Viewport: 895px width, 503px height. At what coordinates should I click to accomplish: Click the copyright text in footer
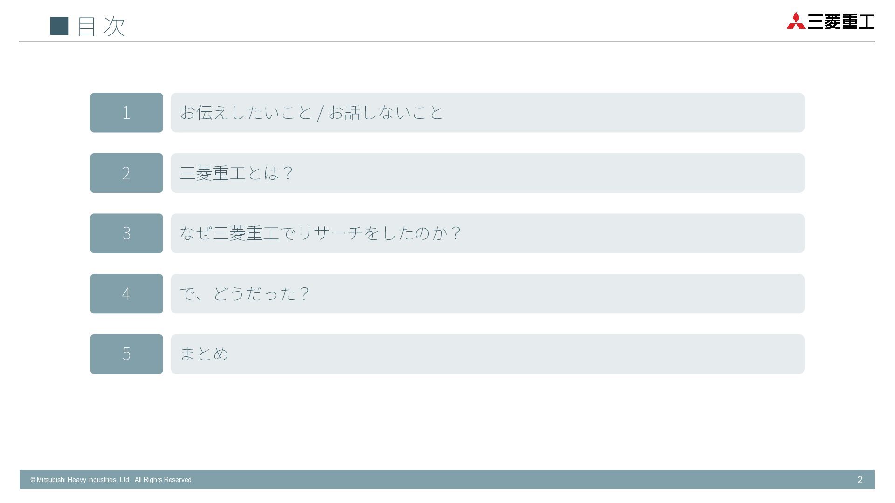[x=111, y=480]
